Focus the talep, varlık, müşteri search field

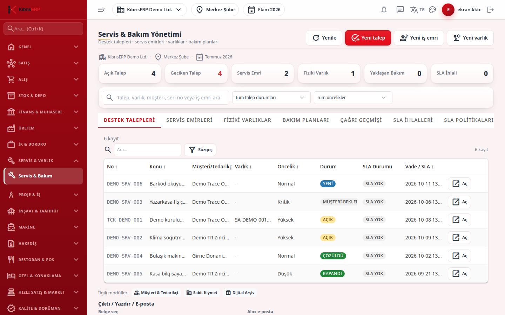click(x=166, y=98)
